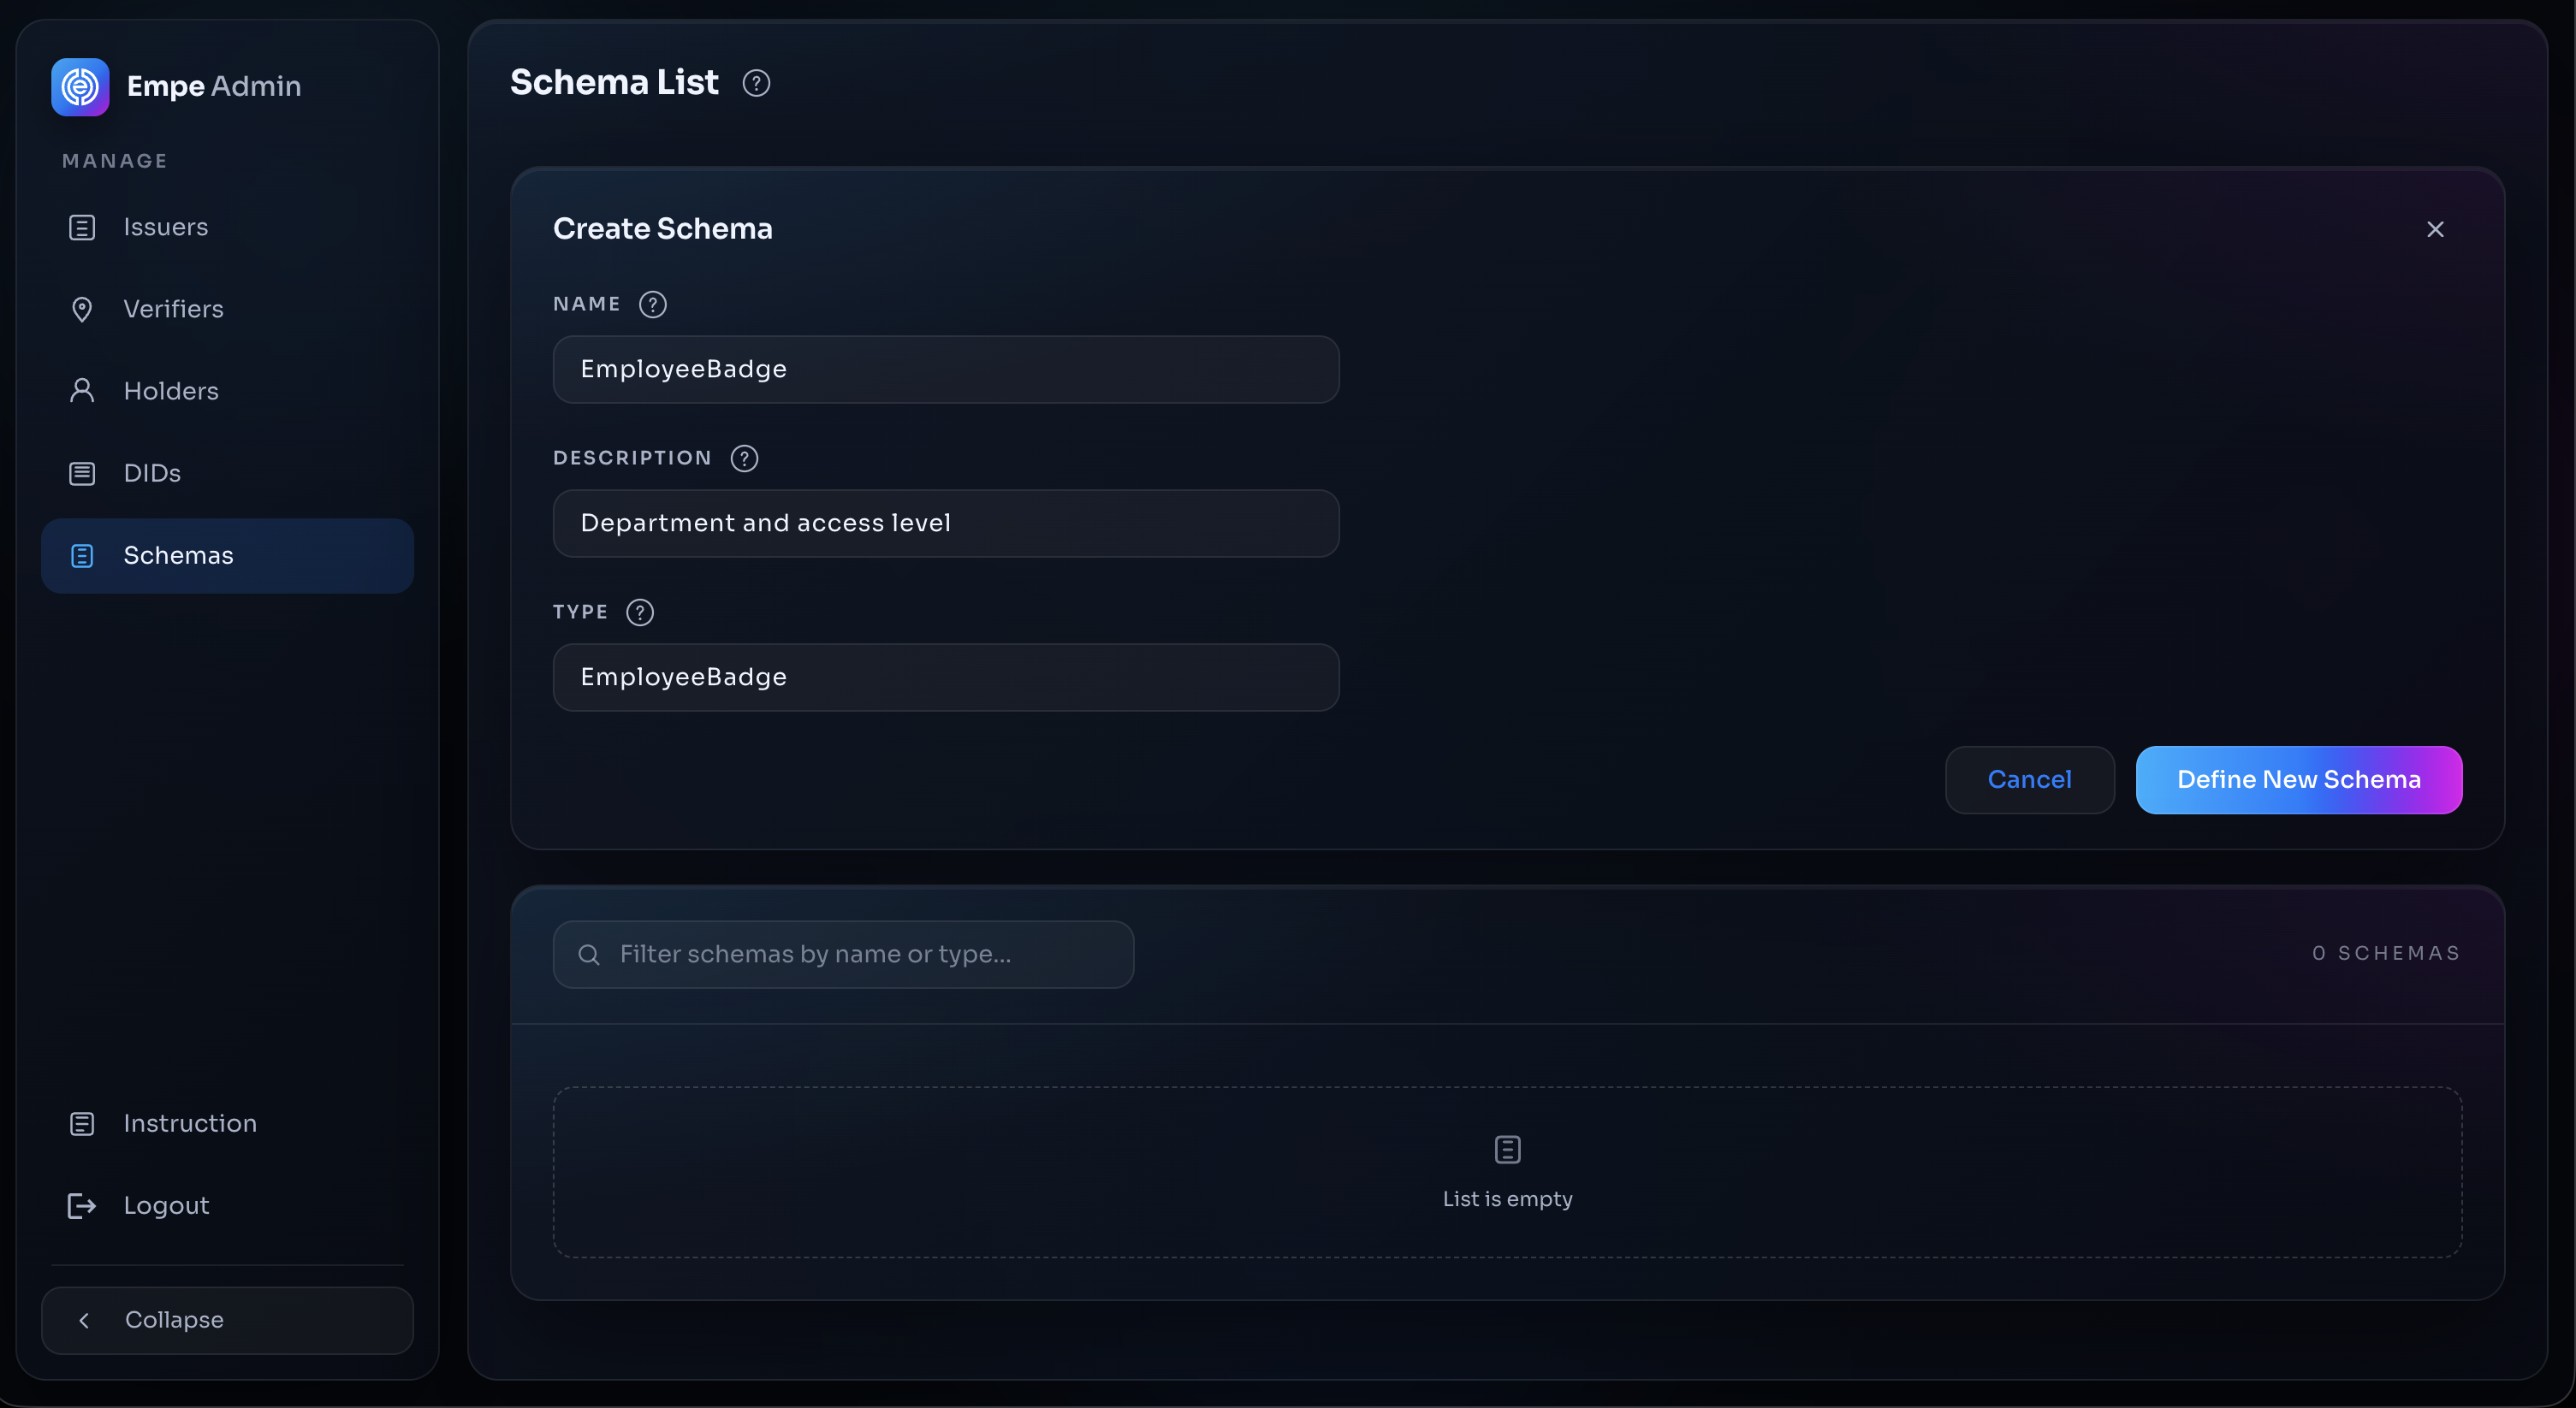Click the 'Schema List' page title
The height and width of the screenshot is (1408, 2576).
614,82
